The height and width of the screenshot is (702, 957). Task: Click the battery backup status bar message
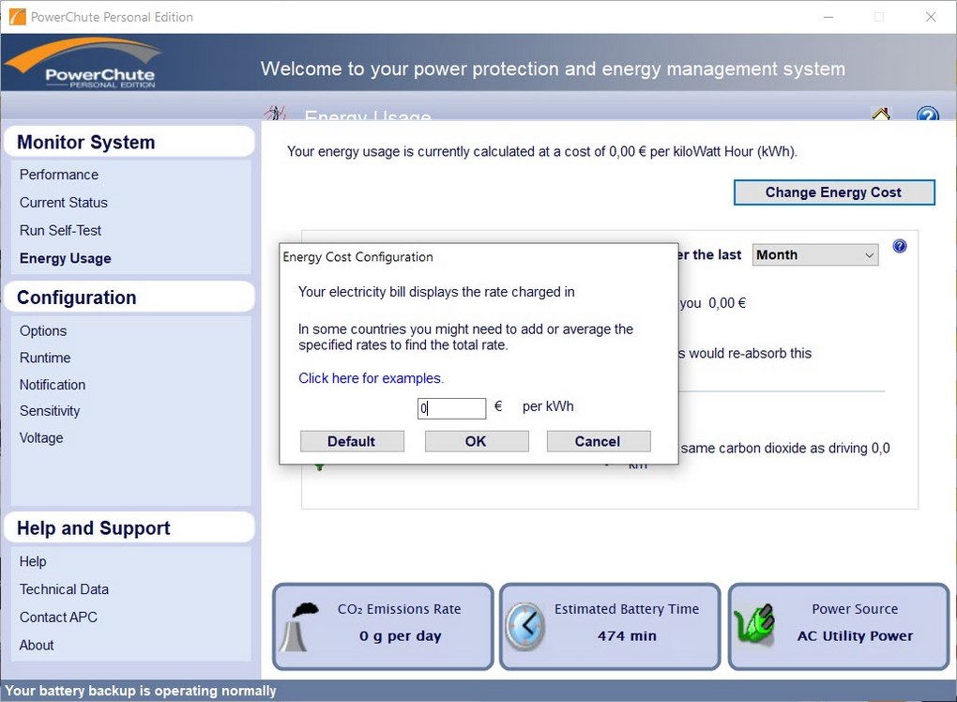tap(141, 691)
